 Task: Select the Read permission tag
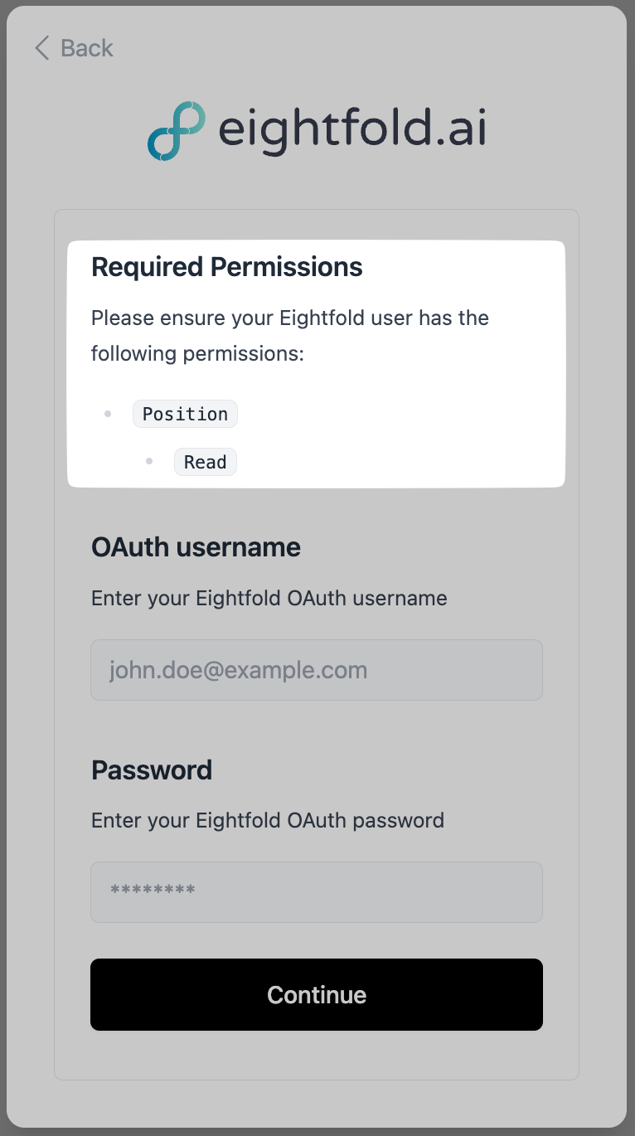coord(205,462)
